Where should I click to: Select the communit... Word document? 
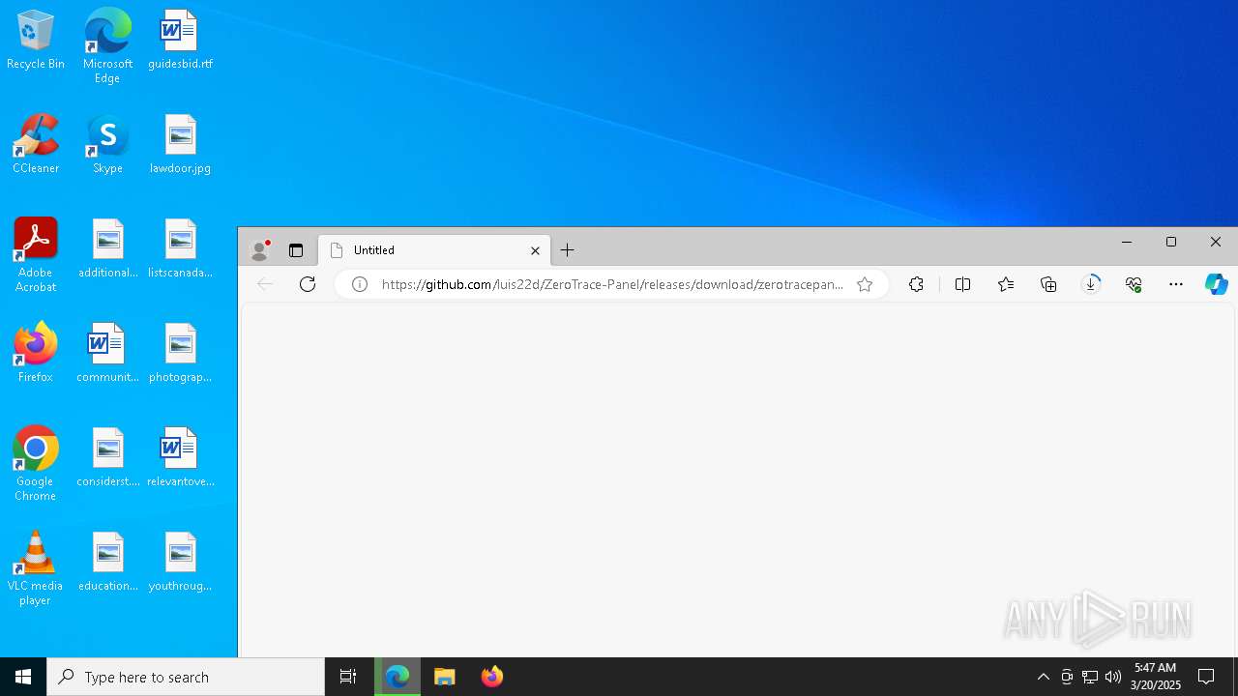pos(107,353)
